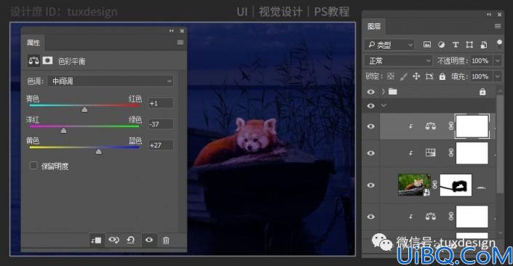Collapse the open group chevron
Image resolution: width=513 pixels, height=266 pixels.
click(383, 105)
